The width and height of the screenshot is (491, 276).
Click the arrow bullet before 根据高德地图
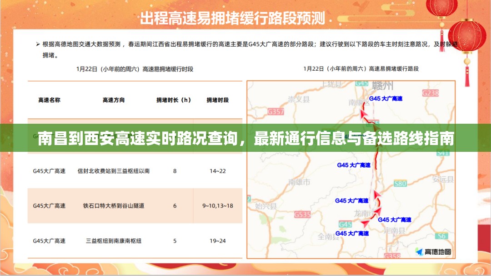pyautogui.click(x=38, y=44)
